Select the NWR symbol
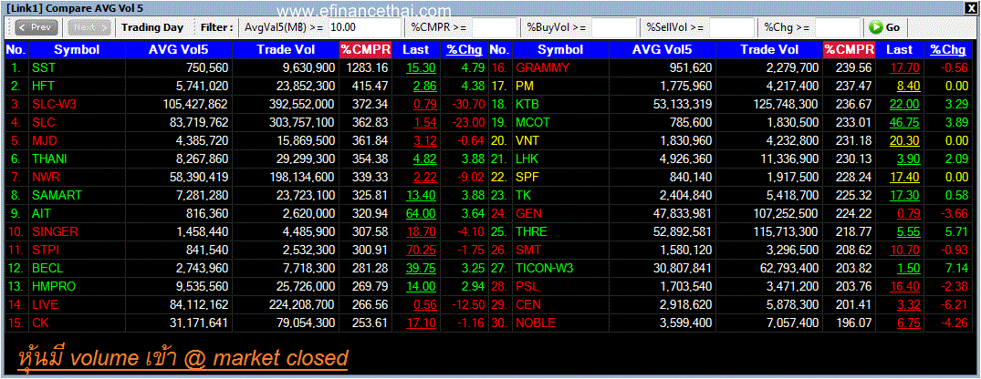Screen dimensions: 981x379 (46, 178)
